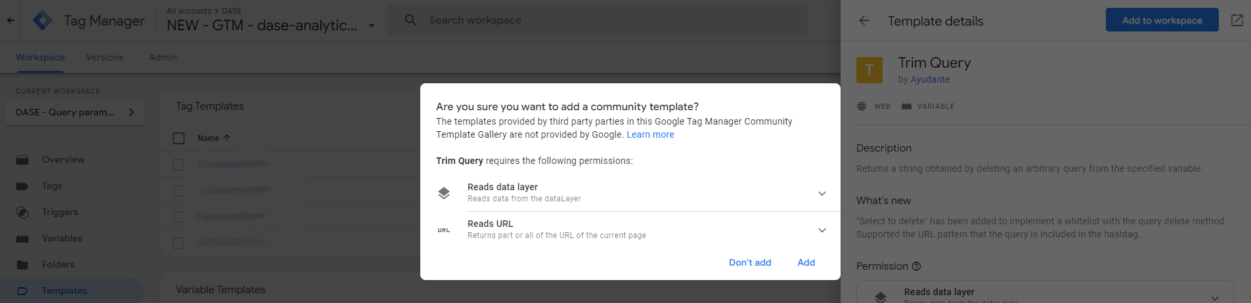Confirm with the Add button
This screenshot has width=1251, height=303.
click(806, 262)
